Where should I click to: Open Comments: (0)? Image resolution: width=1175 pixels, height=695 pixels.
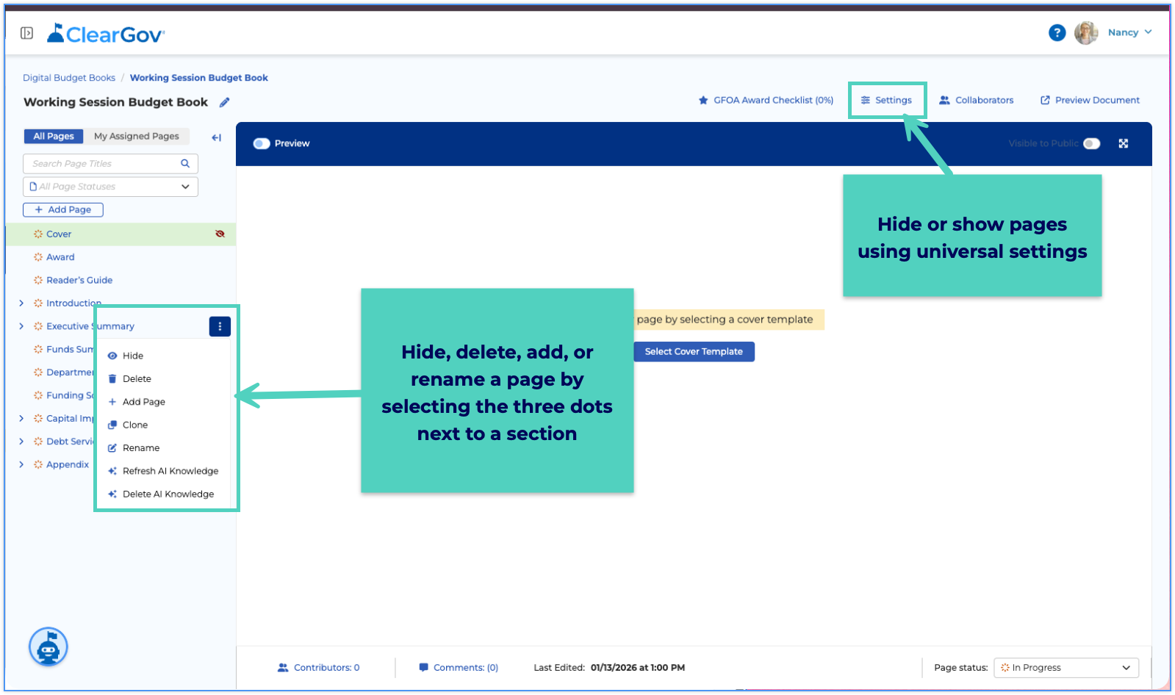(x=459, y=668)
